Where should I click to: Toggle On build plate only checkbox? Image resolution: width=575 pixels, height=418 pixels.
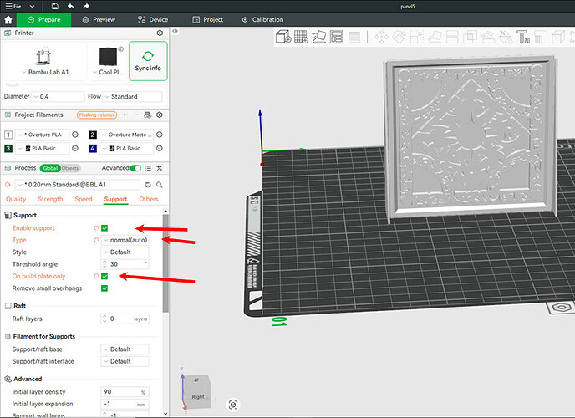point(104,276)
